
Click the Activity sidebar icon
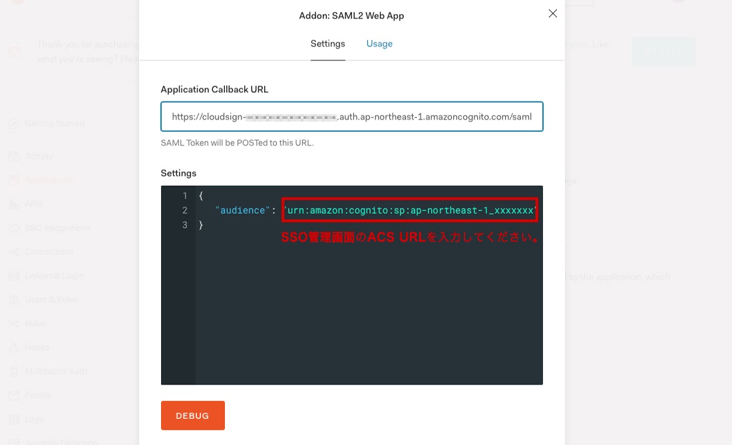coord(14,156)
